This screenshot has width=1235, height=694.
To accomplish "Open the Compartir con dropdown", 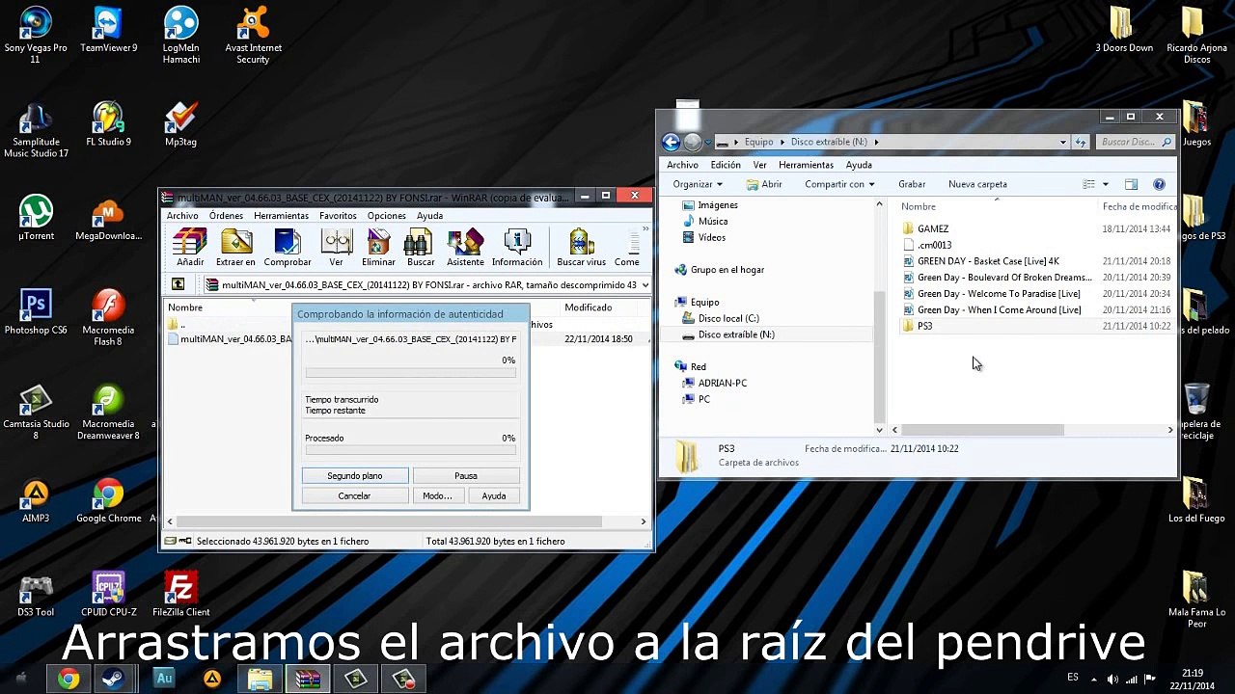I will tap(839, 184).
